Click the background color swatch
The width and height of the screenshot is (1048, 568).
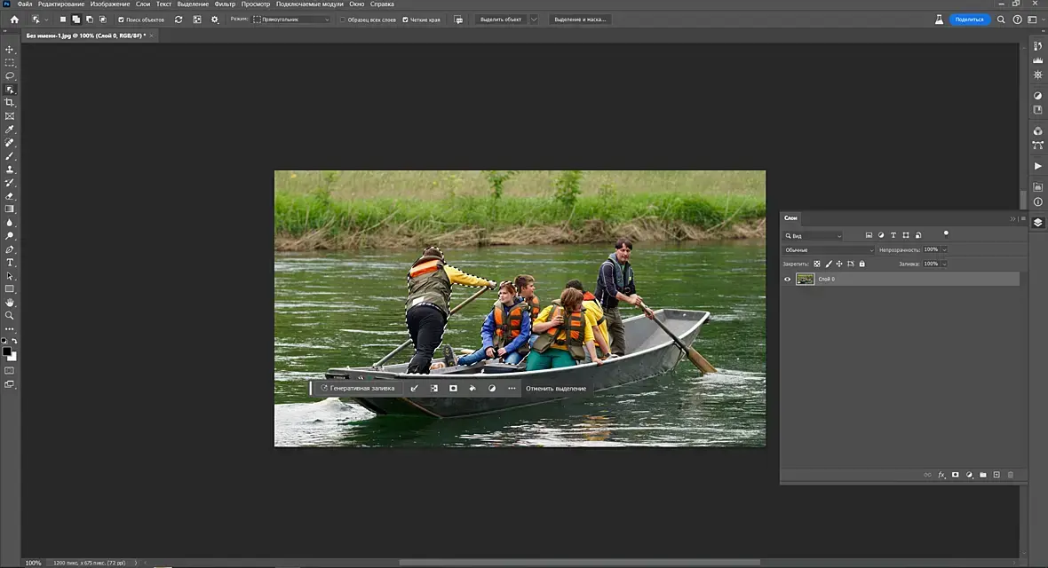[x=12, y=358]
